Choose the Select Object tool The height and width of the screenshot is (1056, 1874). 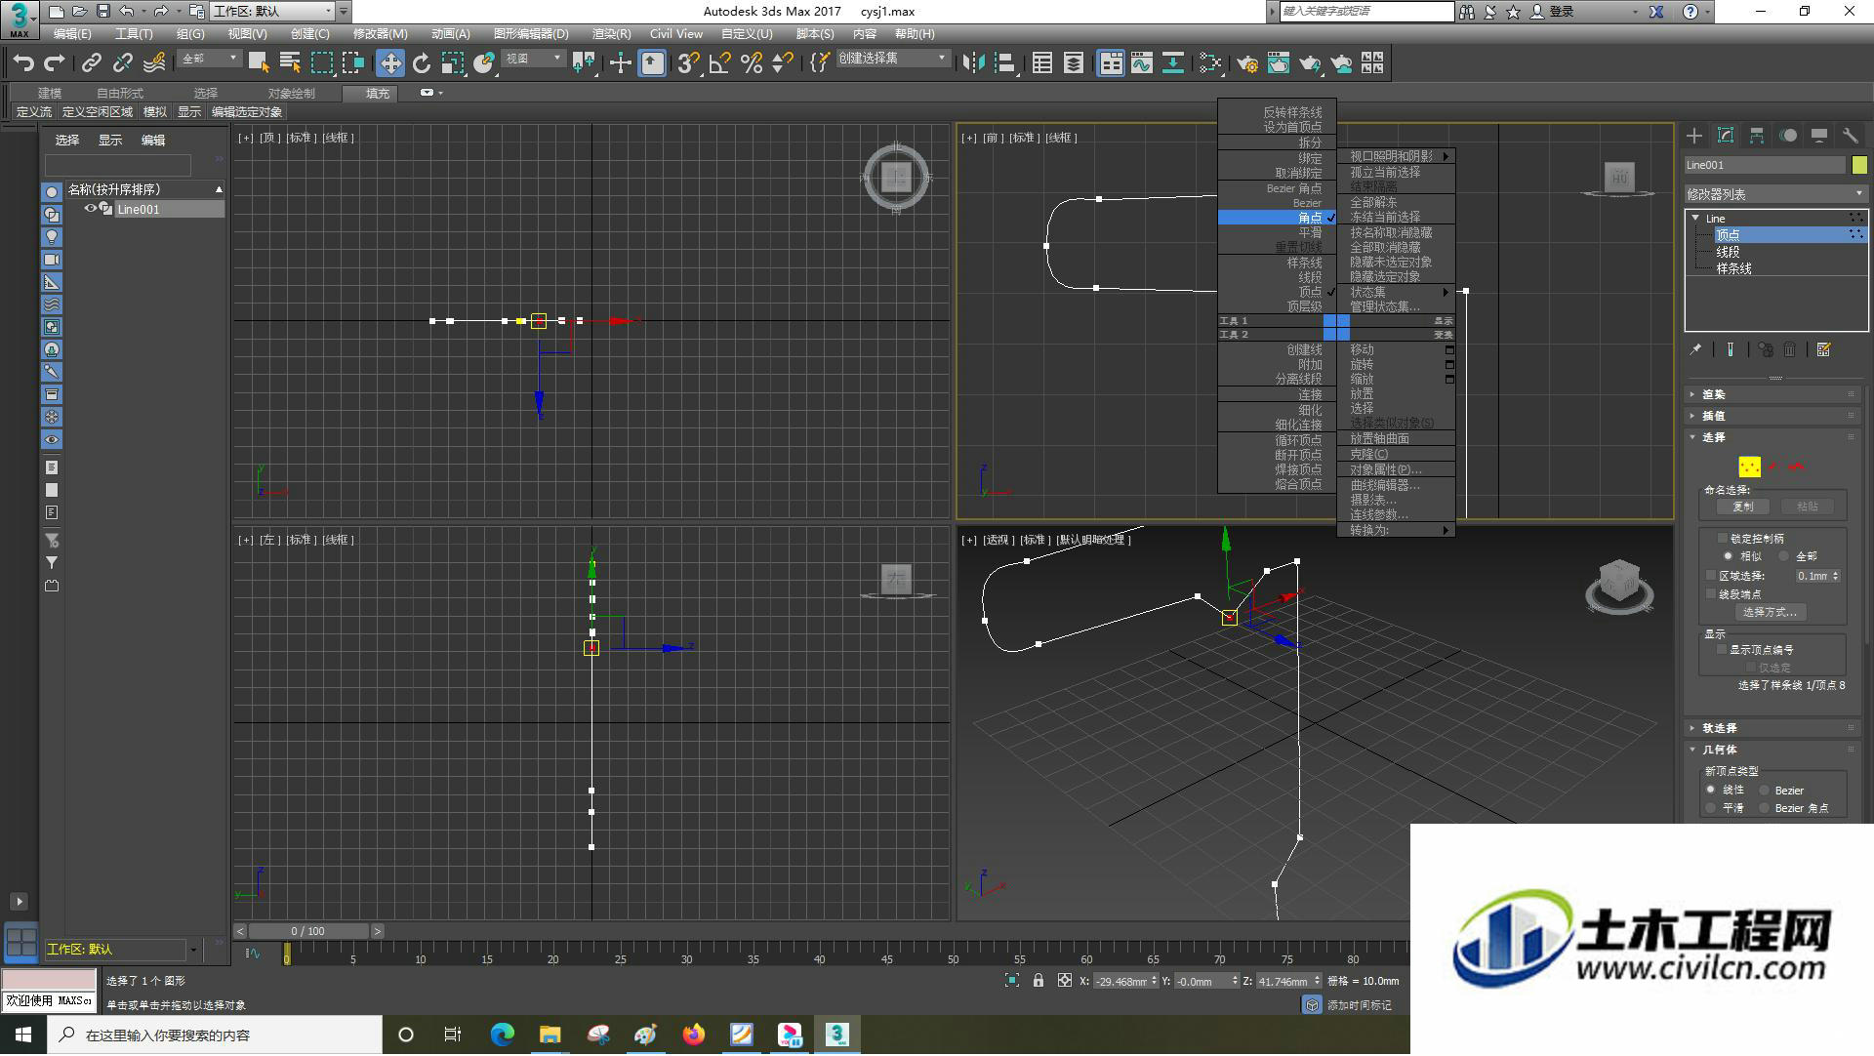pos(259,63)
